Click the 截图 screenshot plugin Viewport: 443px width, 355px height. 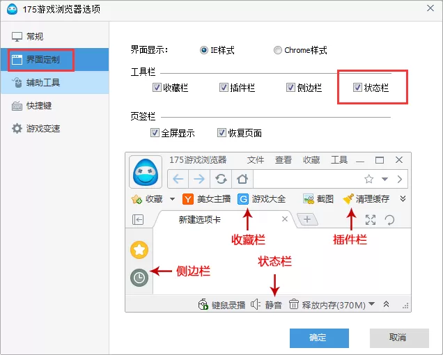(x=318, y=199)
